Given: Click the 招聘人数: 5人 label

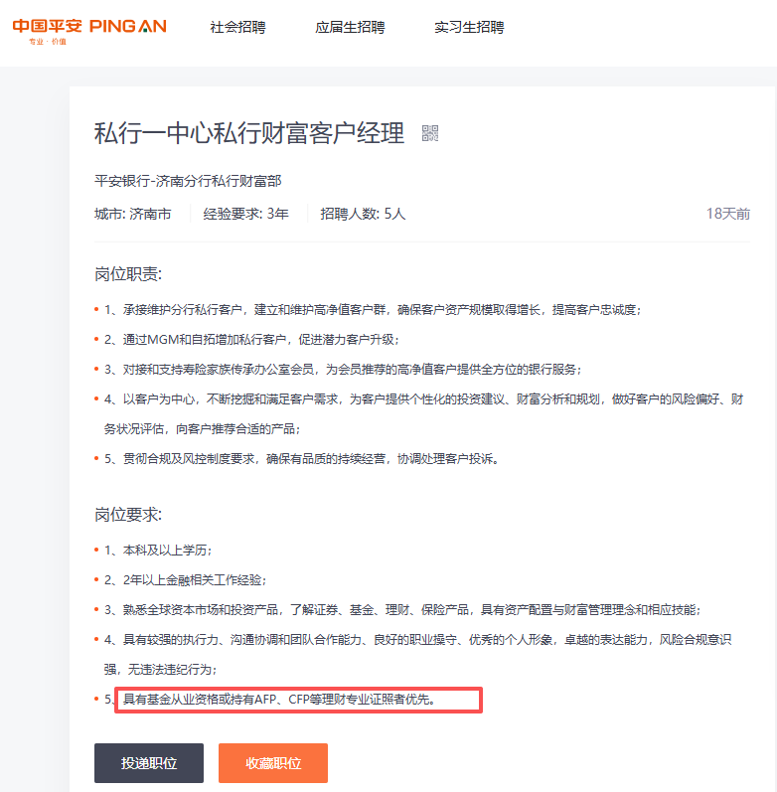Looking at the screenshot, I should point(363,214).
